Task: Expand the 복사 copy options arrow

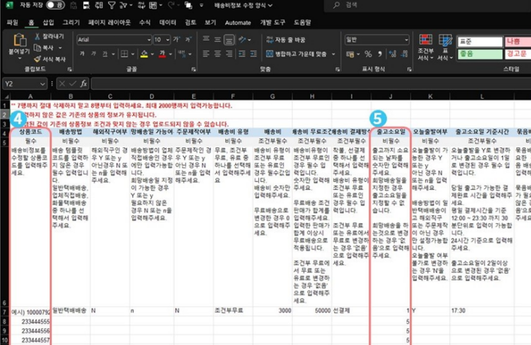Action: point(60,48)
